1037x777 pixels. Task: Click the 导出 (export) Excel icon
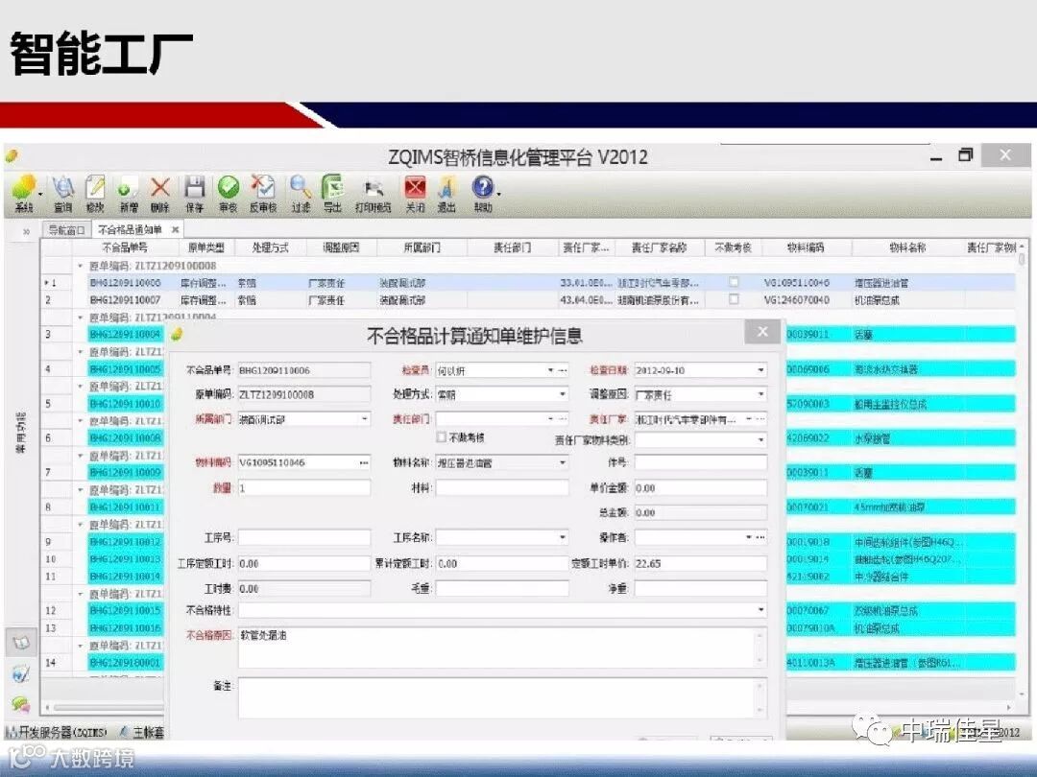332,193
